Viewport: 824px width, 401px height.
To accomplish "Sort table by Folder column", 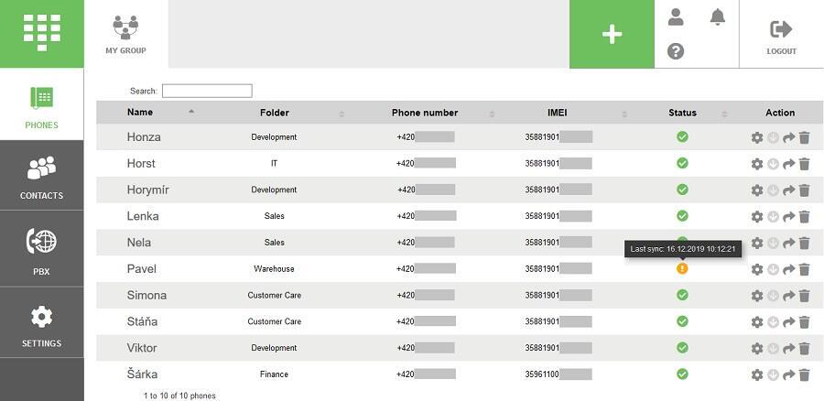I will [275, 113].
